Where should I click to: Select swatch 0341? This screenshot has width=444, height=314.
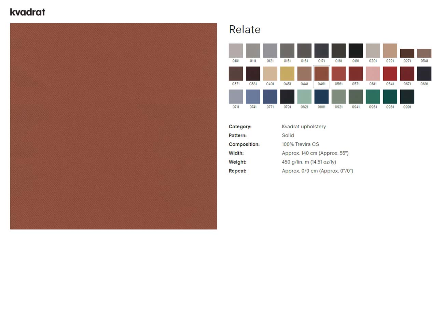pos(424,53)
